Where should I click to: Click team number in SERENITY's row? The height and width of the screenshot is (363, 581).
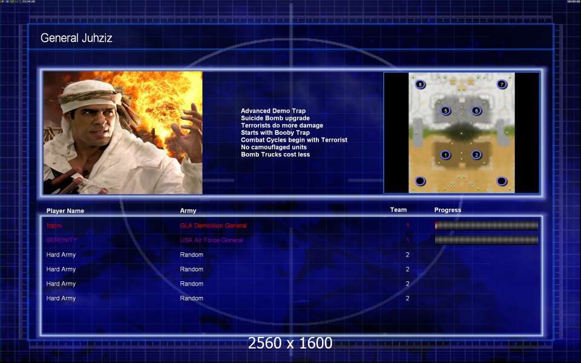coord(407,240)
